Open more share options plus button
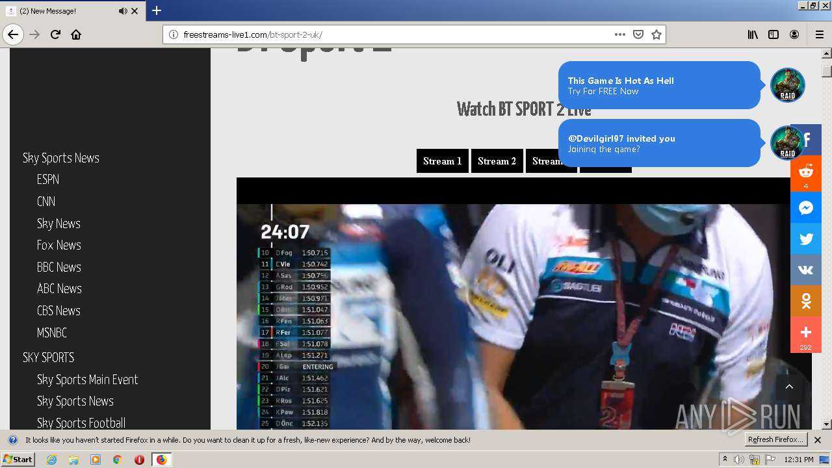 [x=806, y=334]
